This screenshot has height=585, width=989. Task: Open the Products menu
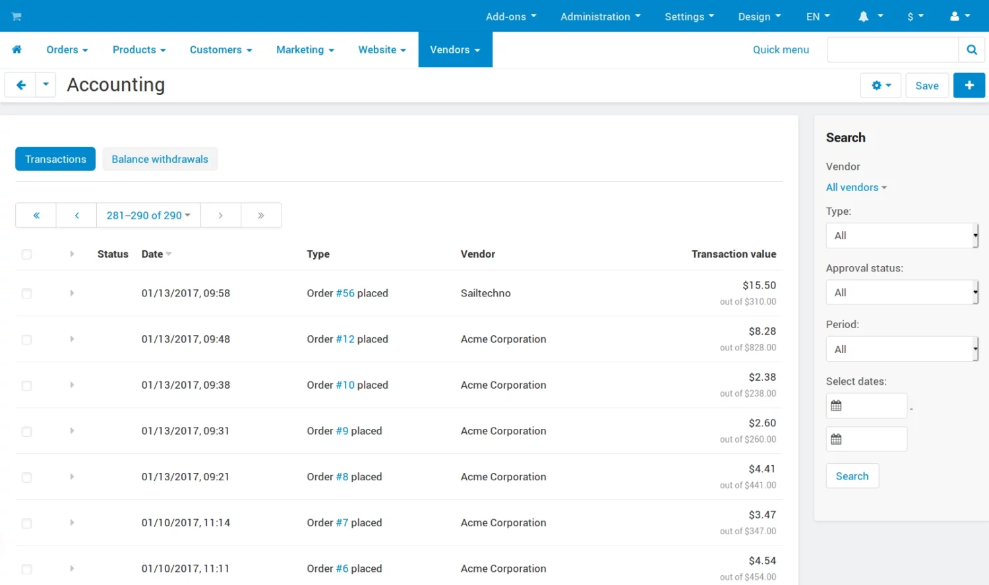(x=139, y=49)
